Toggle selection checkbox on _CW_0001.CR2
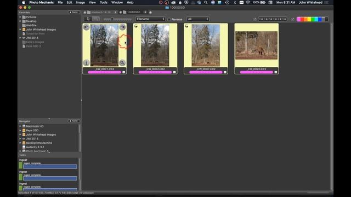This screenshot has width=351, height=197. click(124, 72)
